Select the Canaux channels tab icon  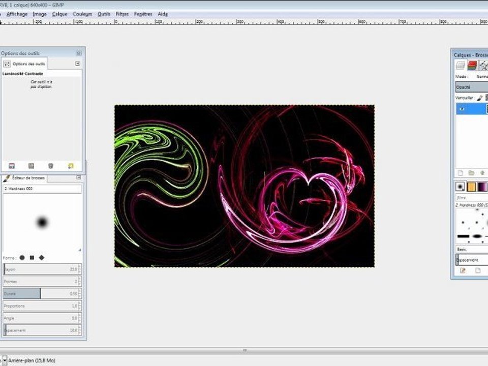click(472, 66)
